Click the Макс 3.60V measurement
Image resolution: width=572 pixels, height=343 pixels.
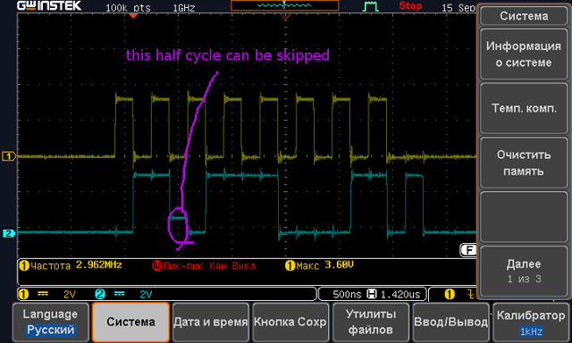pos(320,265)
